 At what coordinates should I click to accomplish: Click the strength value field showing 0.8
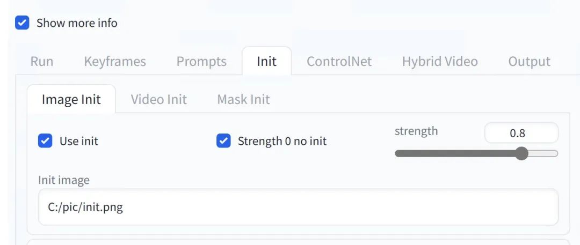(x=521, y=133)
